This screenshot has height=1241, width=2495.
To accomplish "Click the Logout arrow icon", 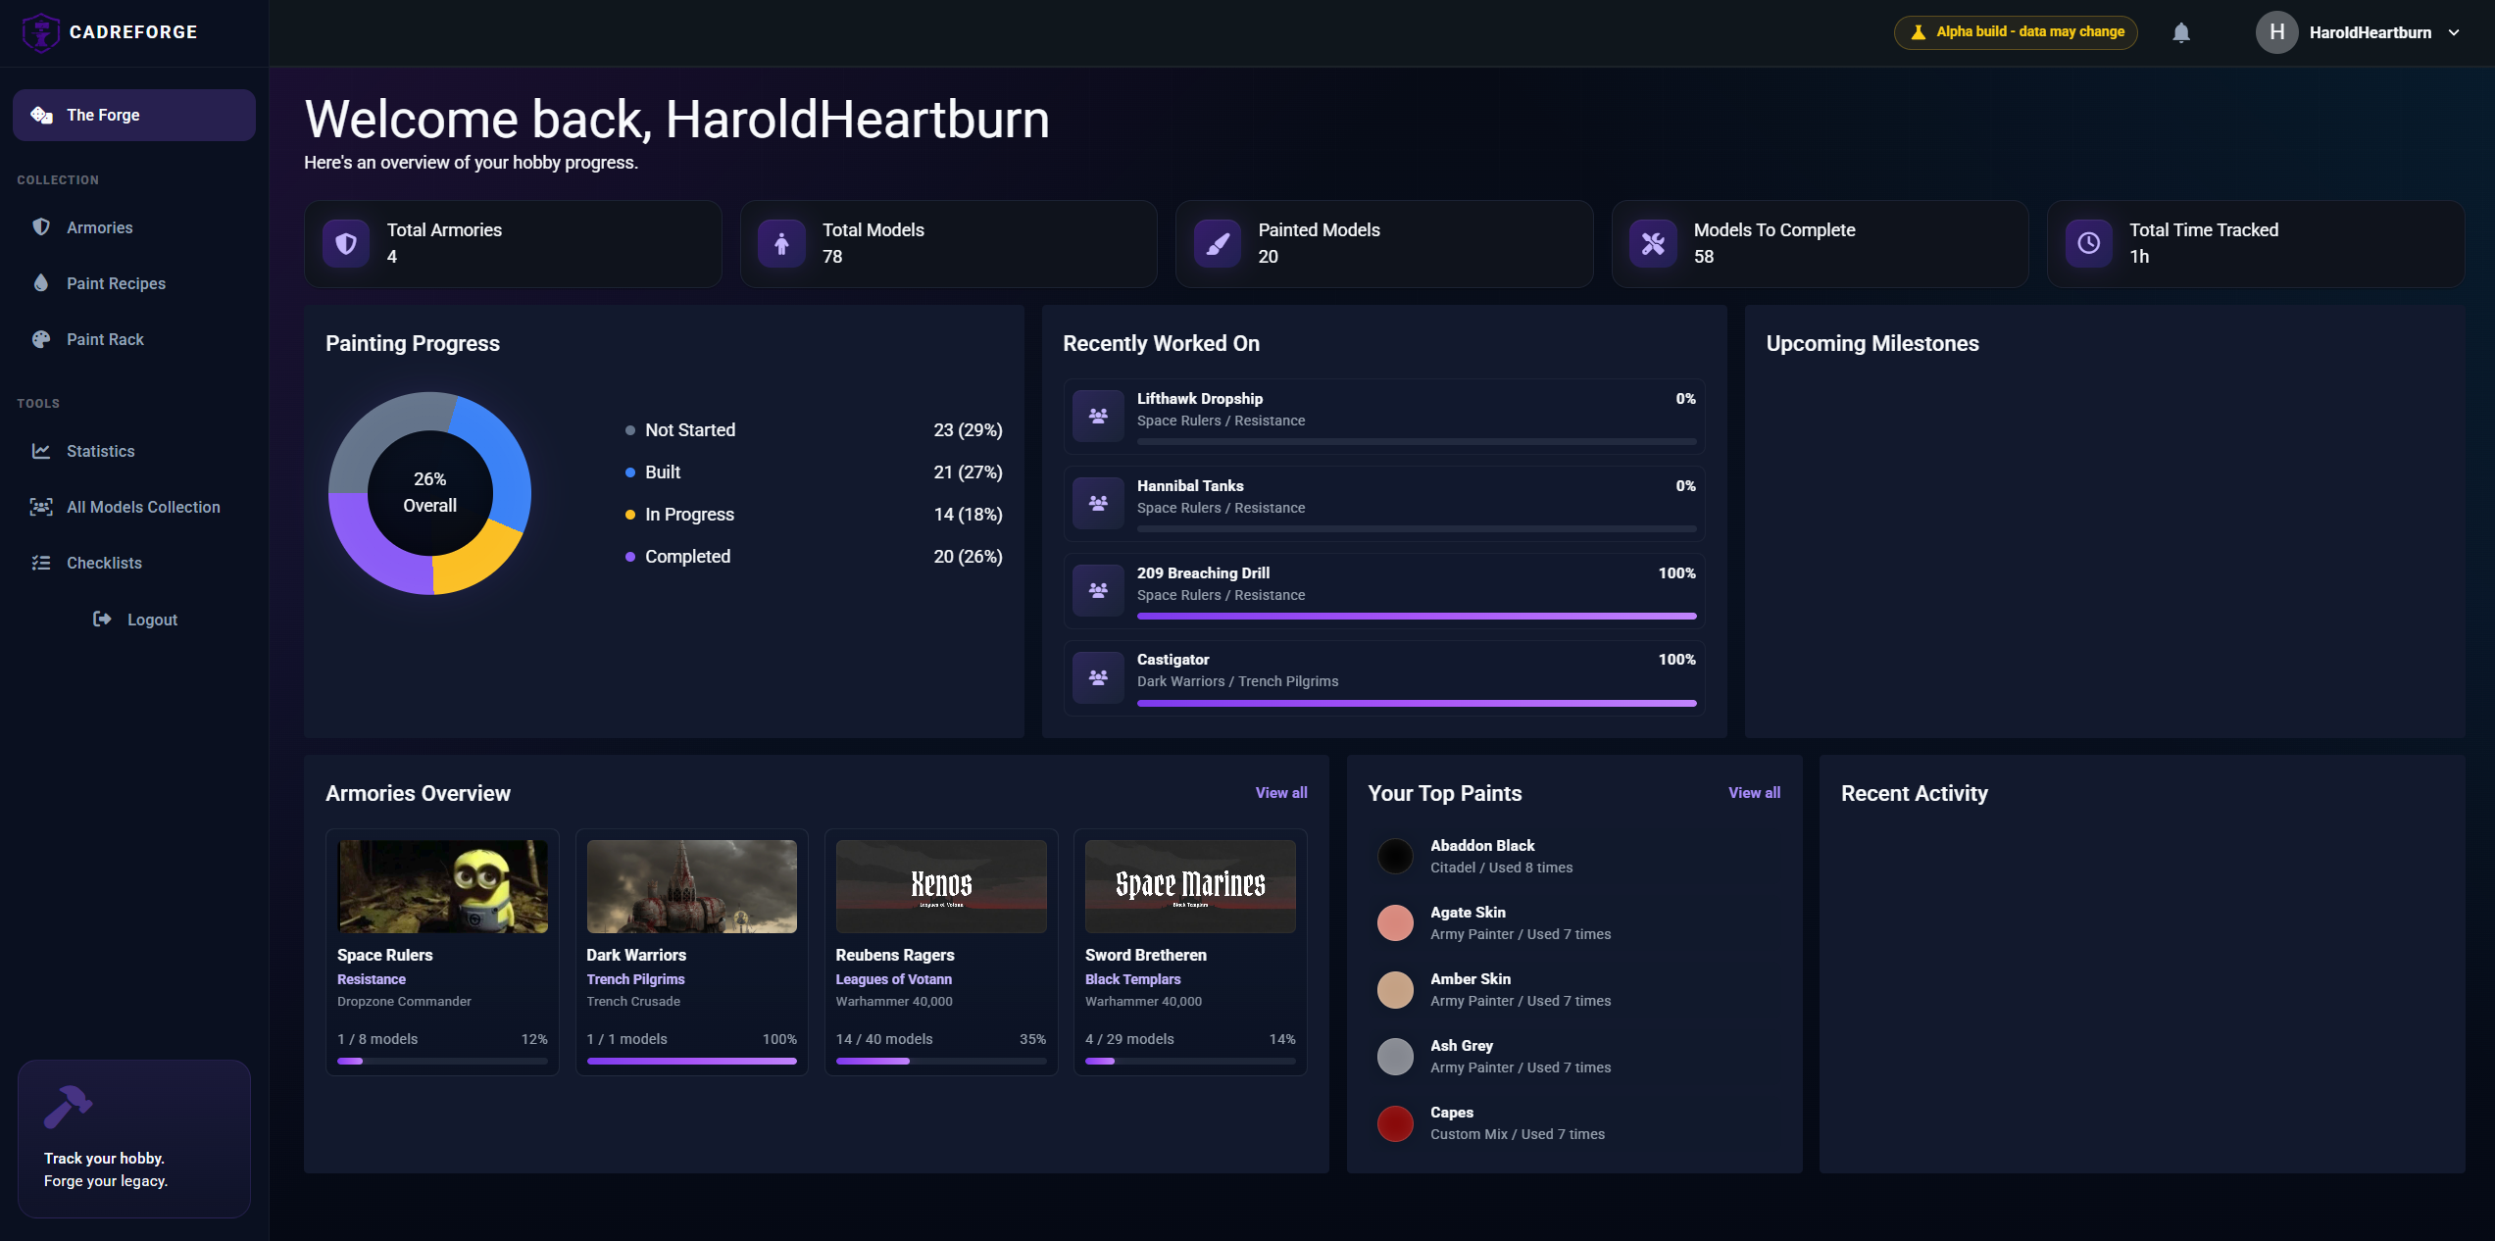I will pos(102,619).
